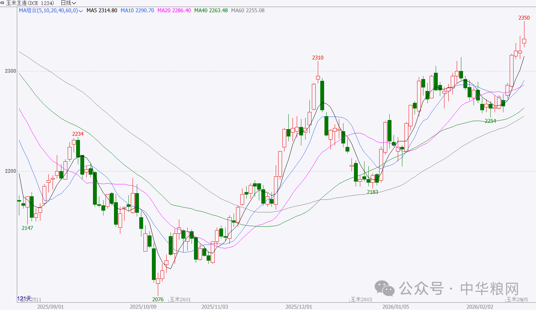Select the blue MA10 2290.70 label
Screen dimensions: 536x310
pyautogui.click(x=137, y=10)
